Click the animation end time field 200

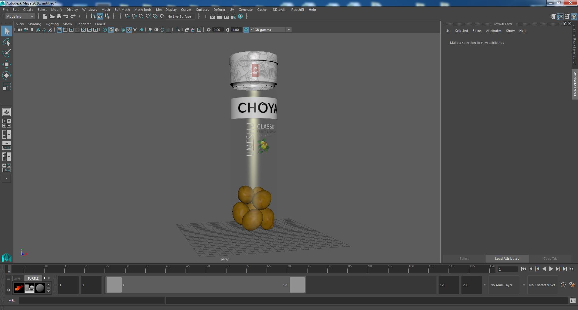pyautogui.click(x=471, y=285)
